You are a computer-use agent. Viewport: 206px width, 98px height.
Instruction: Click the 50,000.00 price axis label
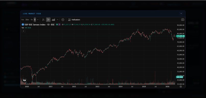[181, 59]
